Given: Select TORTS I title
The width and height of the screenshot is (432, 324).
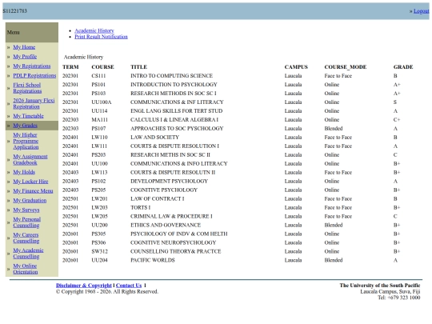Looking at the screenshot, I should [x=141, y=208].
